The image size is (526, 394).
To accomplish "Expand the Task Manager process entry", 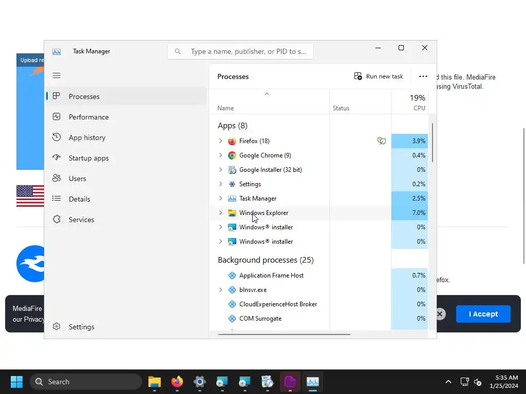I will [x=220, y=199].
